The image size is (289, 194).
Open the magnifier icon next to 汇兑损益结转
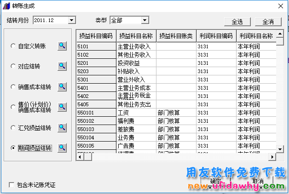coord(62,127)
